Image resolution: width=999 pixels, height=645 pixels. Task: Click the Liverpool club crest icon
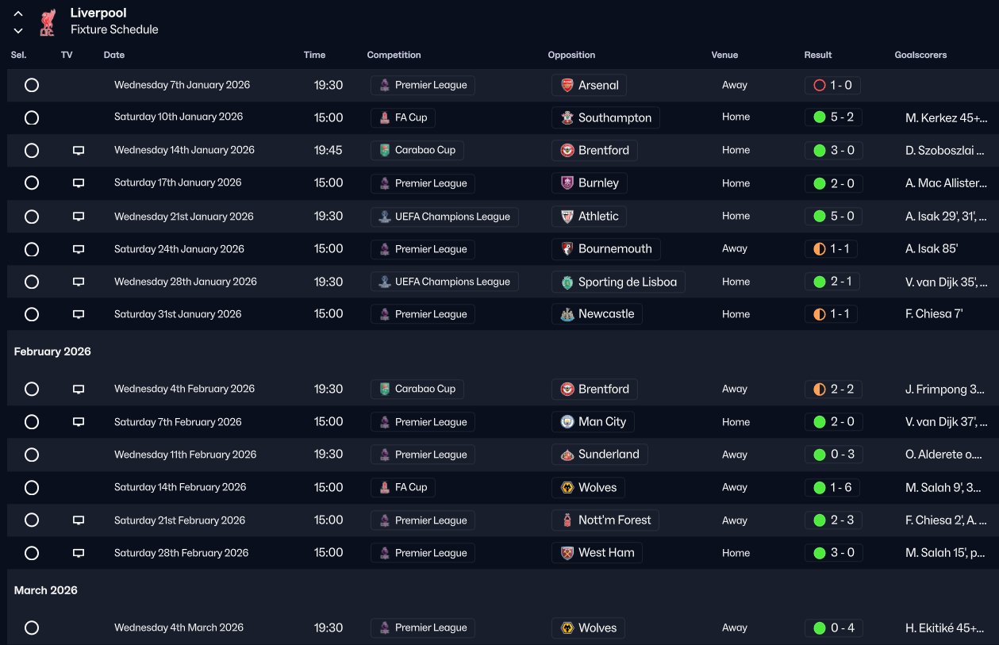[47, 21]
